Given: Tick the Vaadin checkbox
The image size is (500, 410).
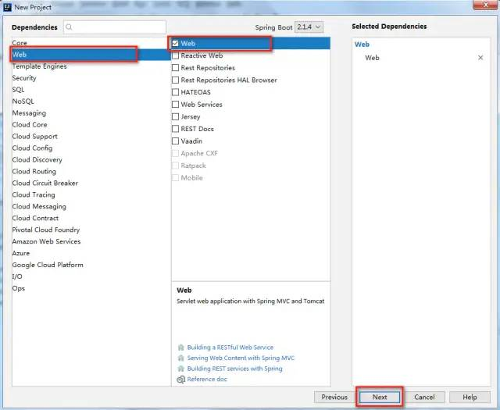Looking at the screenshot, I should (x=175, y=141).
